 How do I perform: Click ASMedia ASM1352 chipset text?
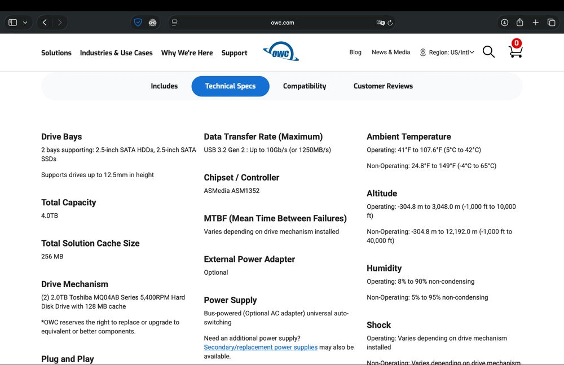232,191
